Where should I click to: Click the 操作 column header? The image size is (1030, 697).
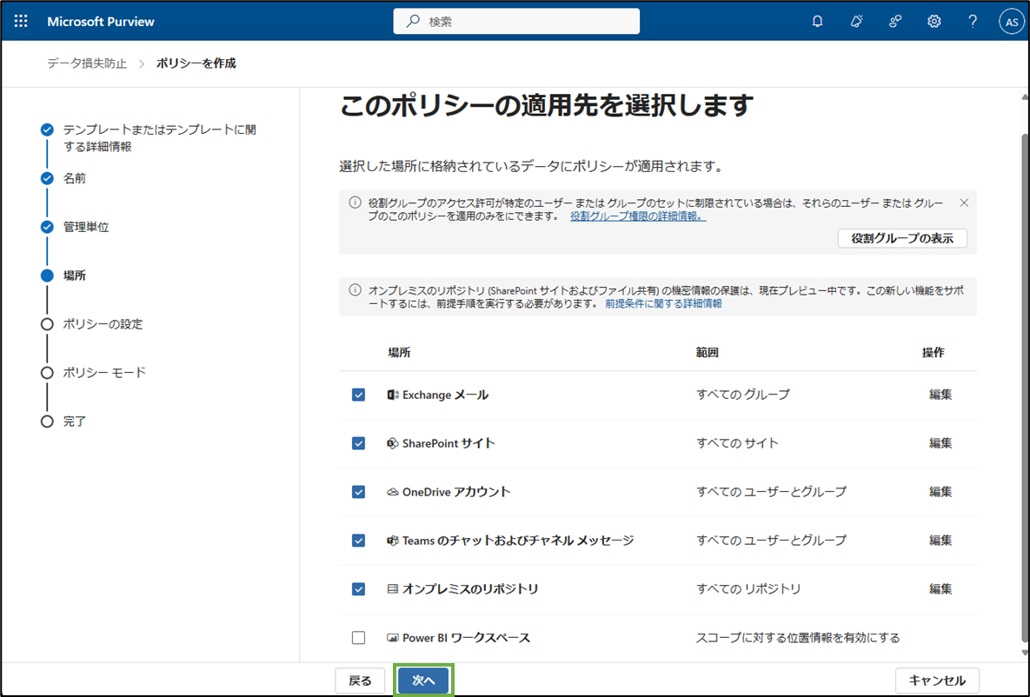pyautogui.click(x=933, y=353)
